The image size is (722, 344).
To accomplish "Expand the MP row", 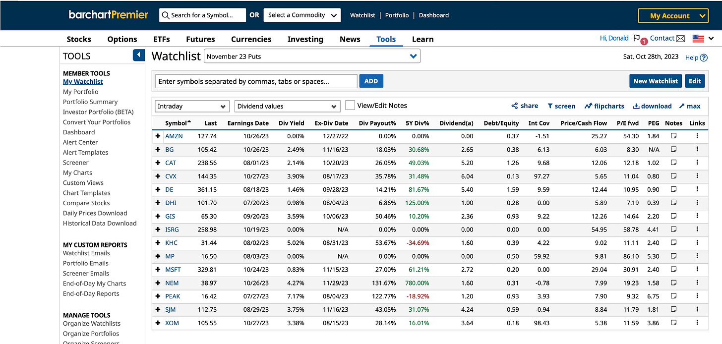I will click(158, 256).
